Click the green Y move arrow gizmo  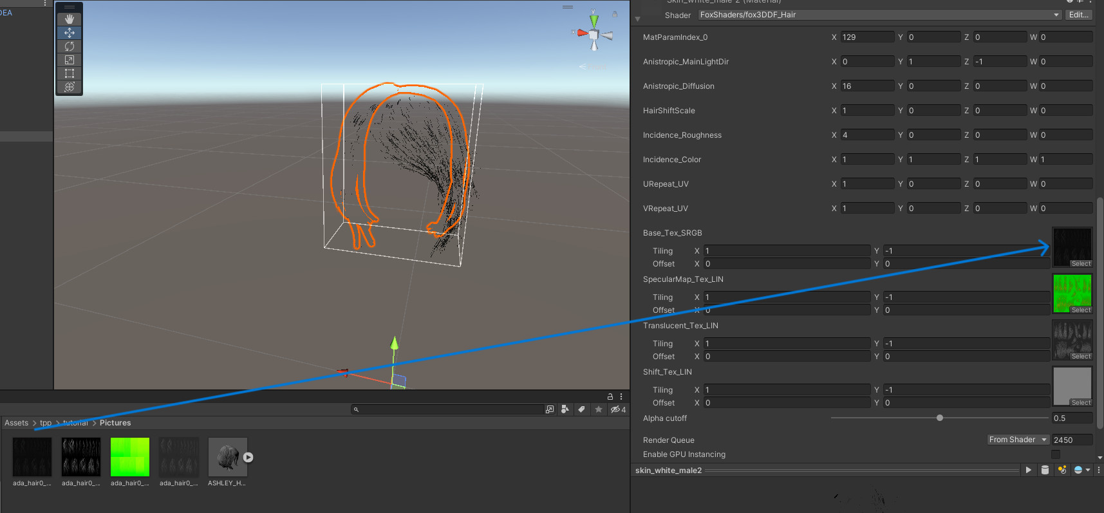click(395, 344)
